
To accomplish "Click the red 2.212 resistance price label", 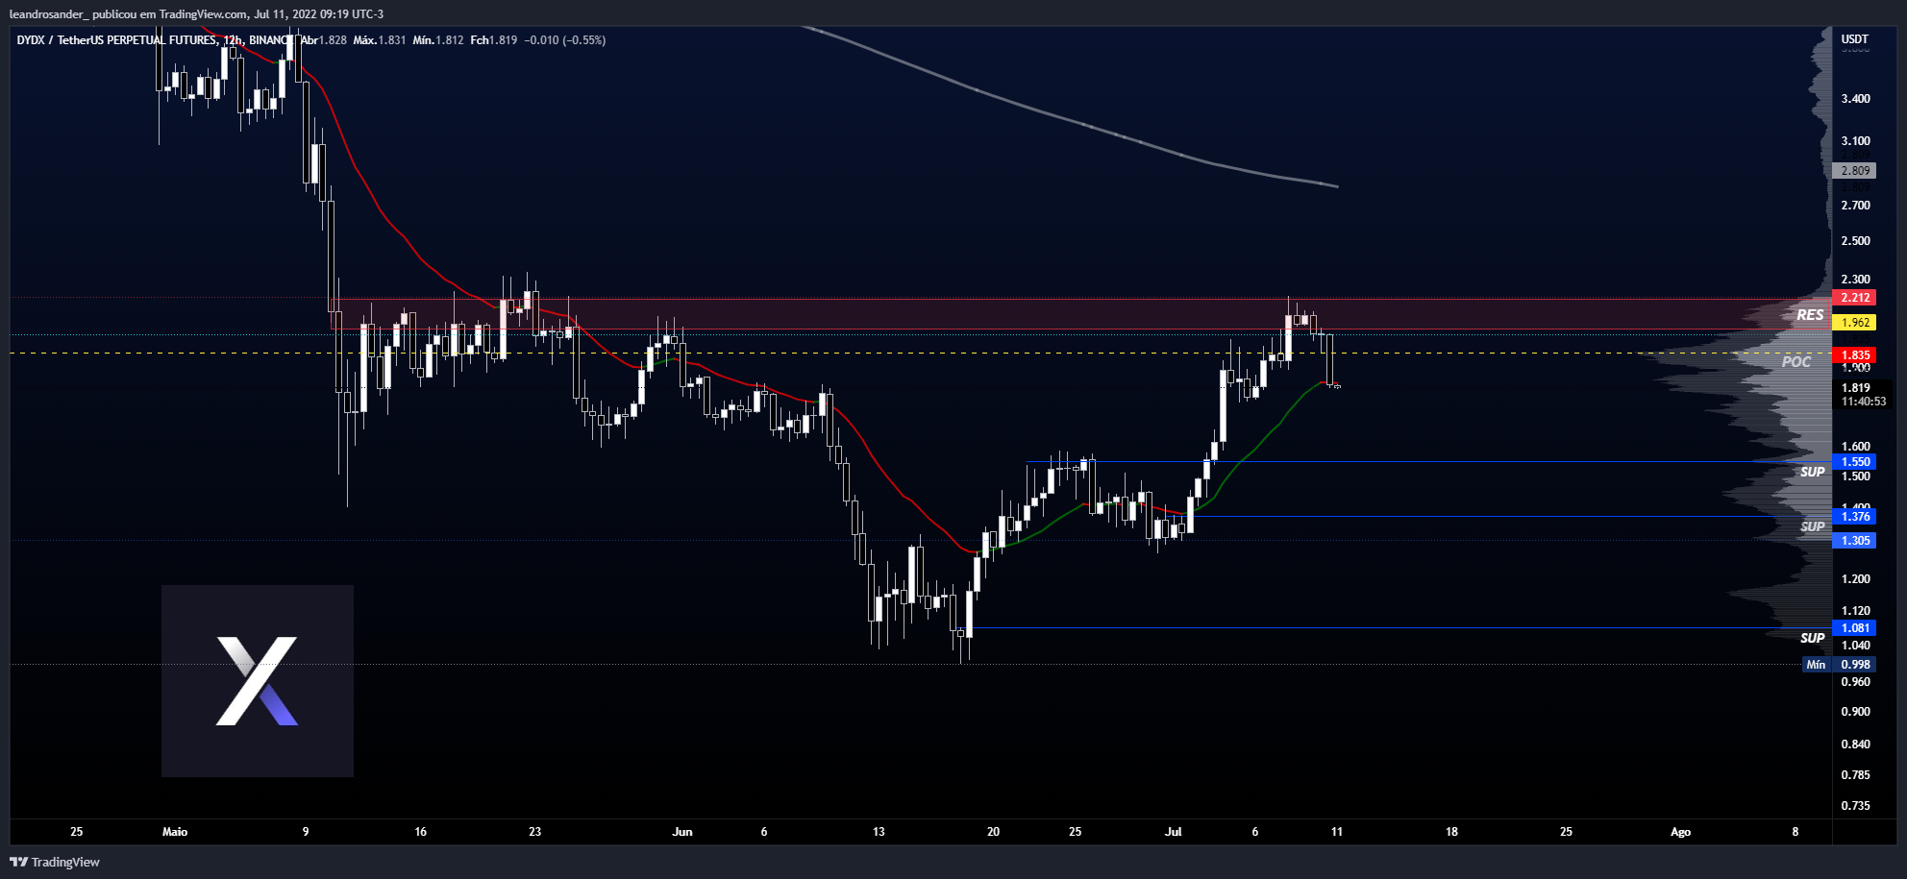I will (1855, 298).
